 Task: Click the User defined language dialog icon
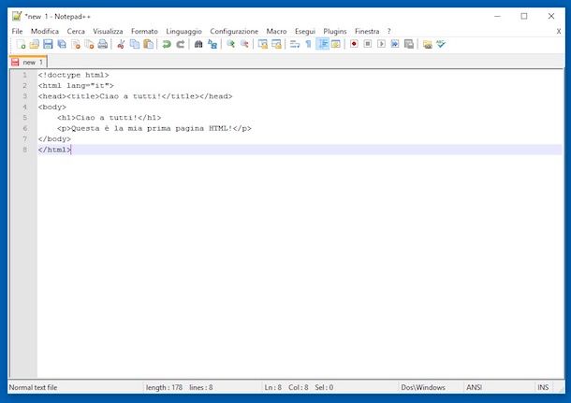pos(336,44)
